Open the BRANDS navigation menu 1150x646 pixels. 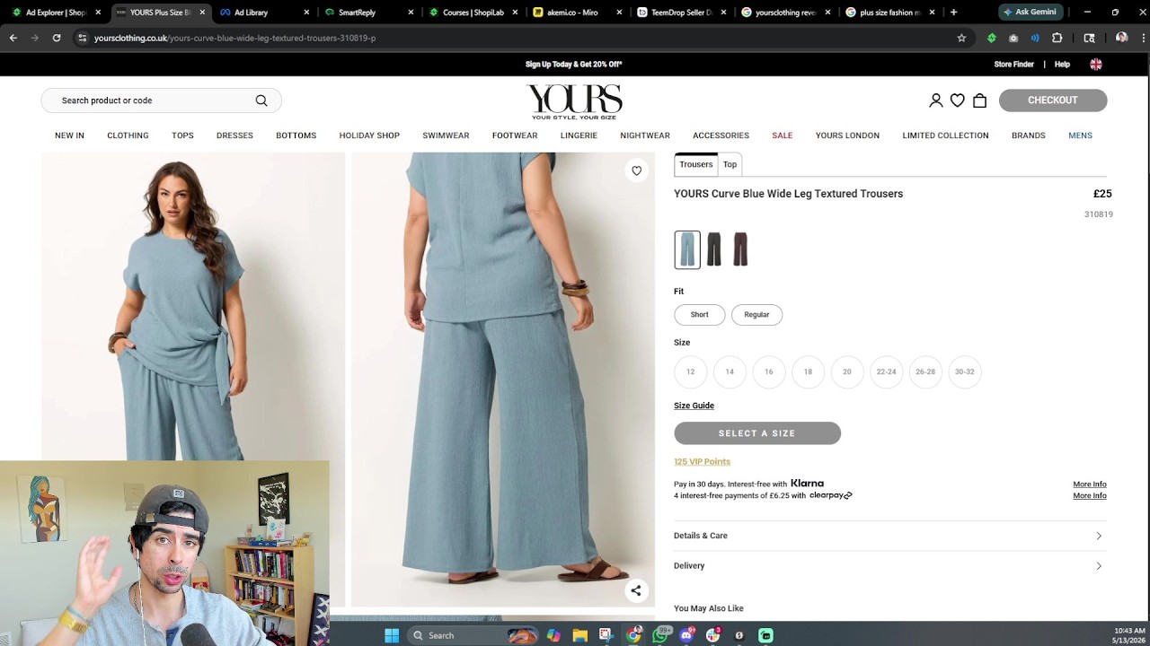point(1029,135)
